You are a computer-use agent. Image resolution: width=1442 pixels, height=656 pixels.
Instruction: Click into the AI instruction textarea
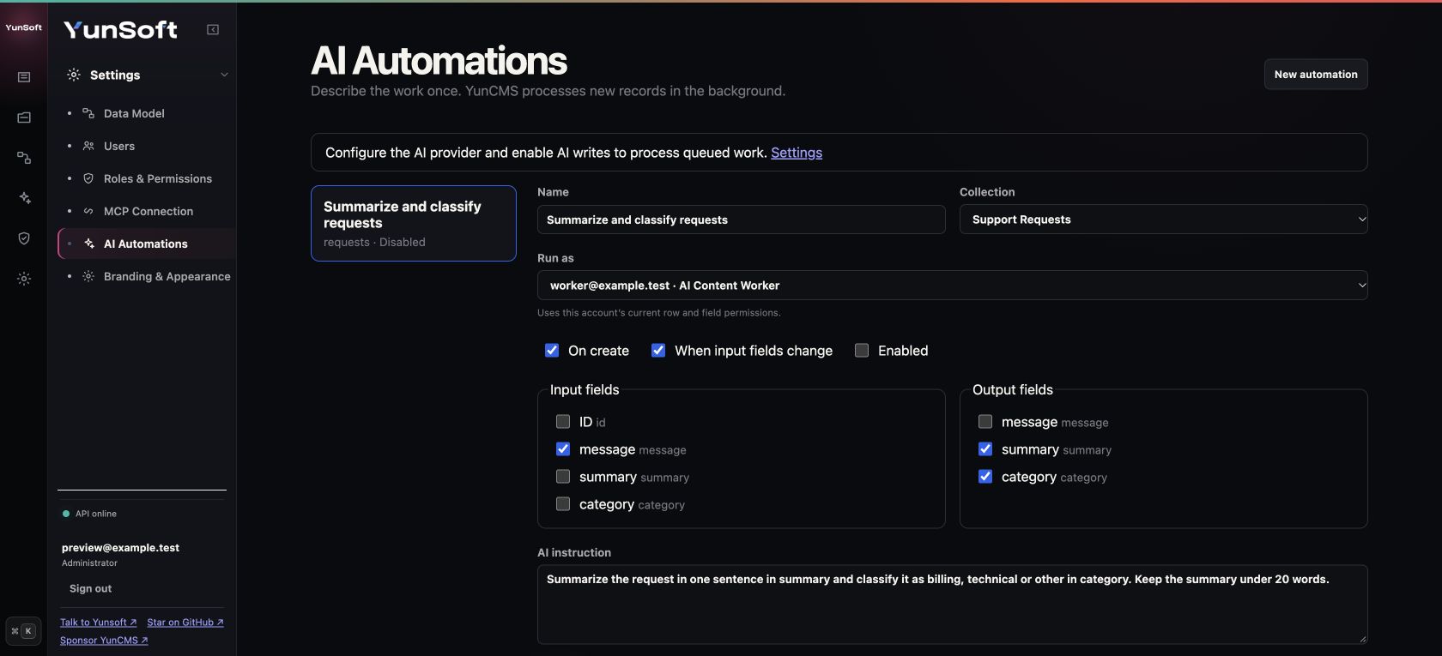click(953, 605)
